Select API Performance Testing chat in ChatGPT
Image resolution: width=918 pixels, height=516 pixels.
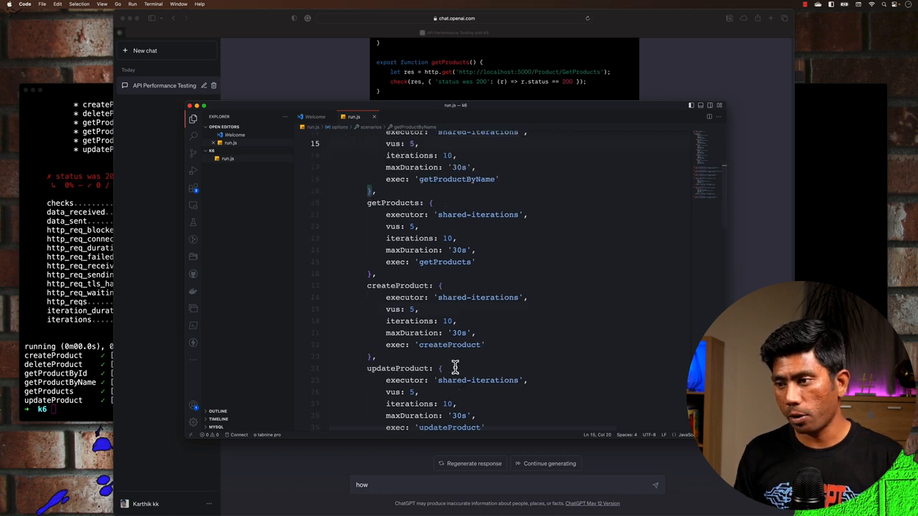pos(164,85)
